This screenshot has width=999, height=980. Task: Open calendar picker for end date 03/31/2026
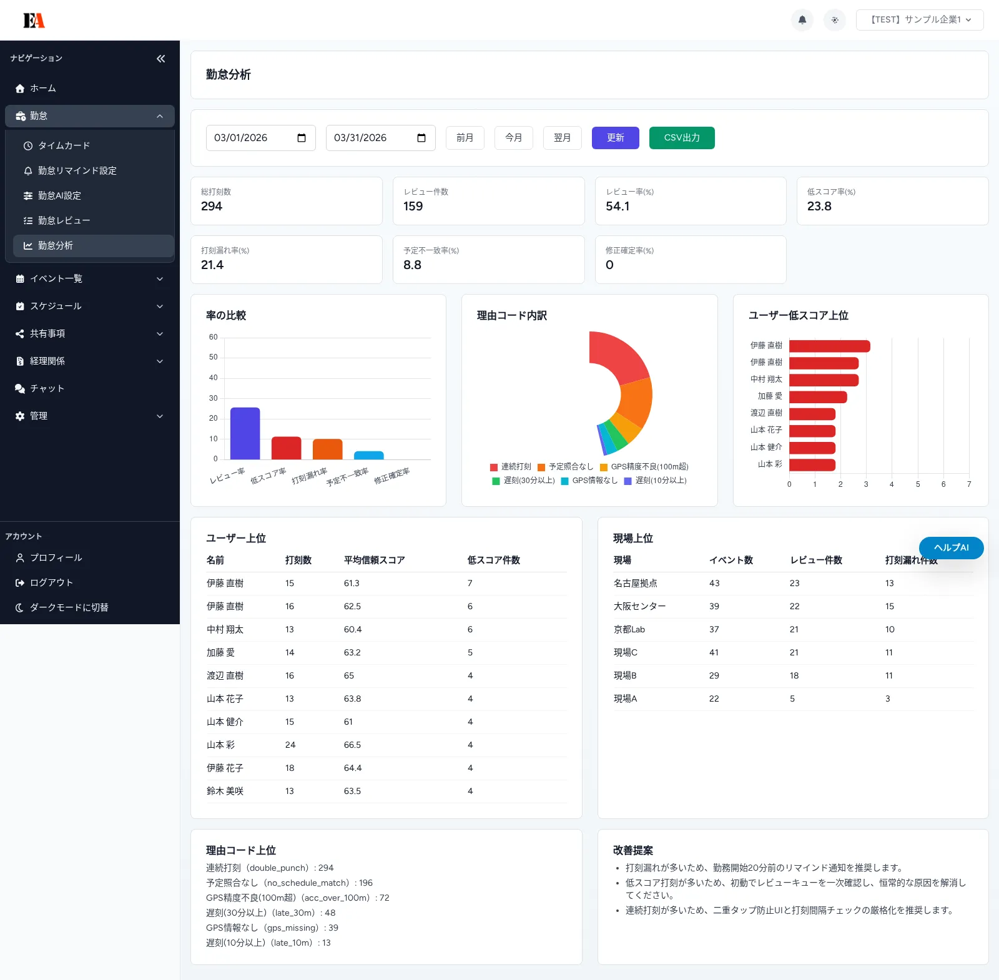421,138
